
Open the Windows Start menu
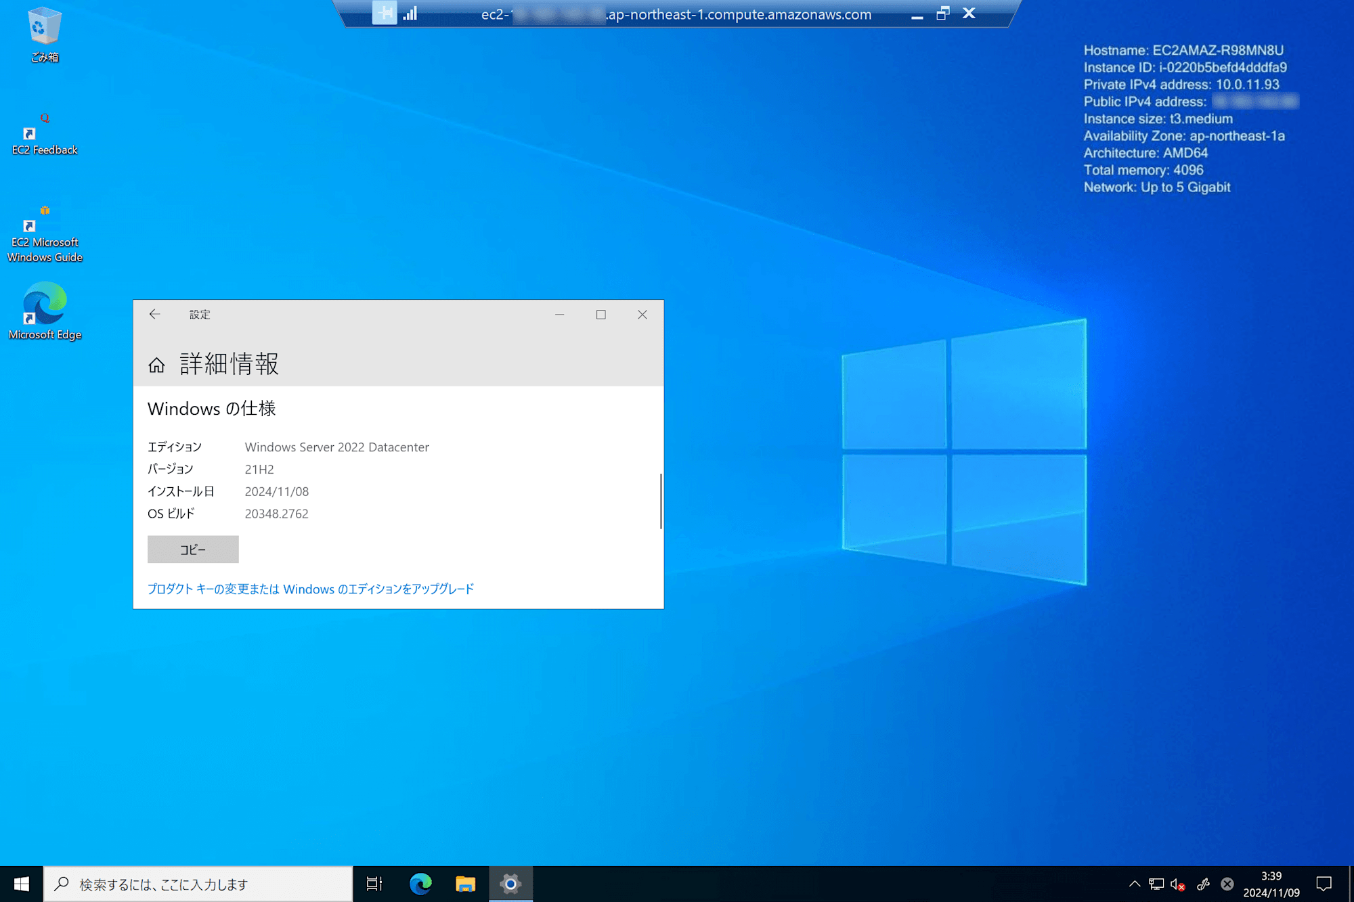[x=22, y=884]
